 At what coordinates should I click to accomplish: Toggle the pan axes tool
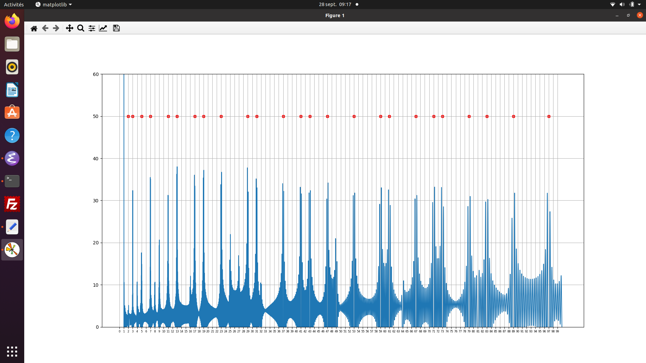pyautogui.click(x=69, y=28)
